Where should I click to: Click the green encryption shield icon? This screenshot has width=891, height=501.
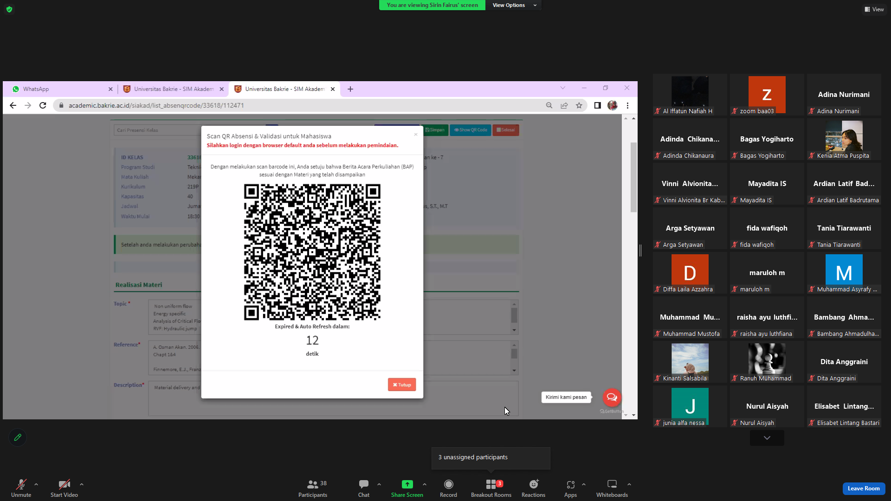point(9,9)
